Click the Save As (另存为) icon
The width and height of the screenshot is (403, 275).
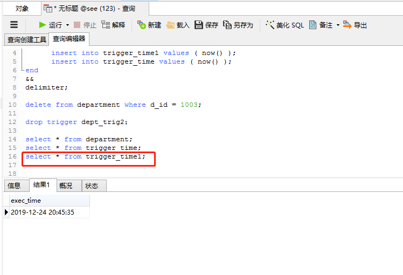tap(227, 25)
